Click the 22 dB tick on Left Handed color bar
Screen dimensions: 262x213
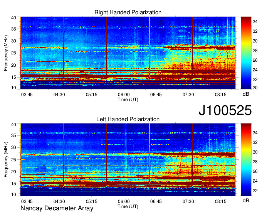click(255, 191)
